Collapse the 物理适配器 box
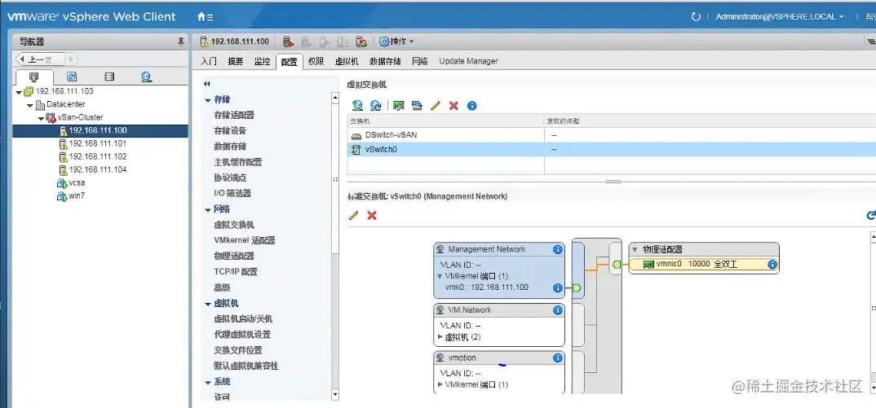Image resolution: width=876 pixels, height=408 pixels. click(635, 249)
